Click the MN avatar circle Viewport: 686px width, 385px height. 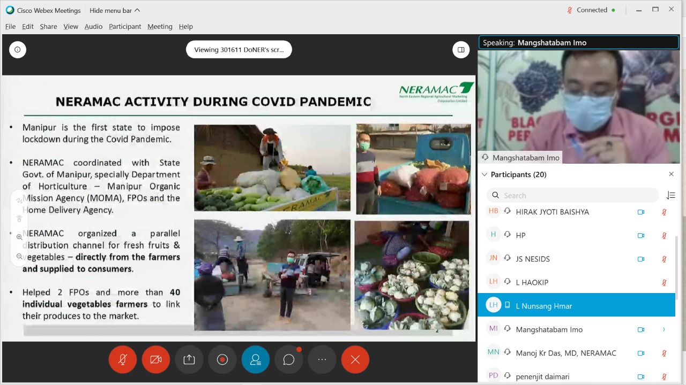pos(493,352)
